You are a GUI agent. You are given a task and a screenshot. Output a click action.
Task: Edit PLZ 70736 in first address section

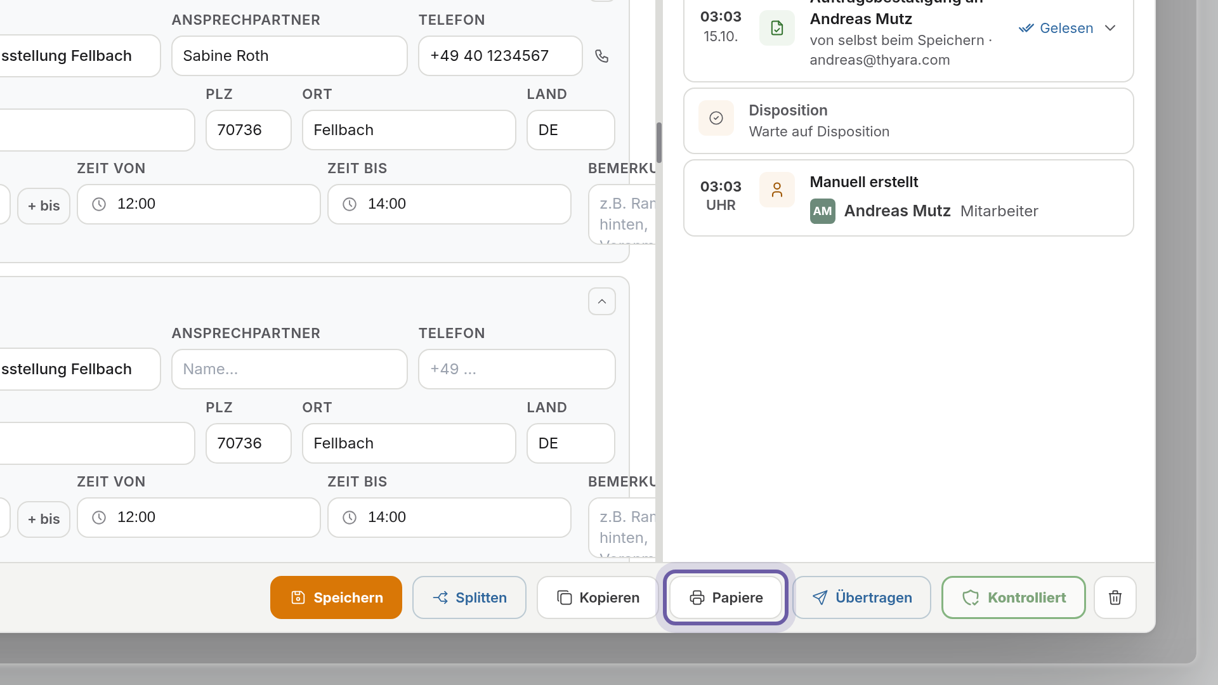tap(248, 130)
